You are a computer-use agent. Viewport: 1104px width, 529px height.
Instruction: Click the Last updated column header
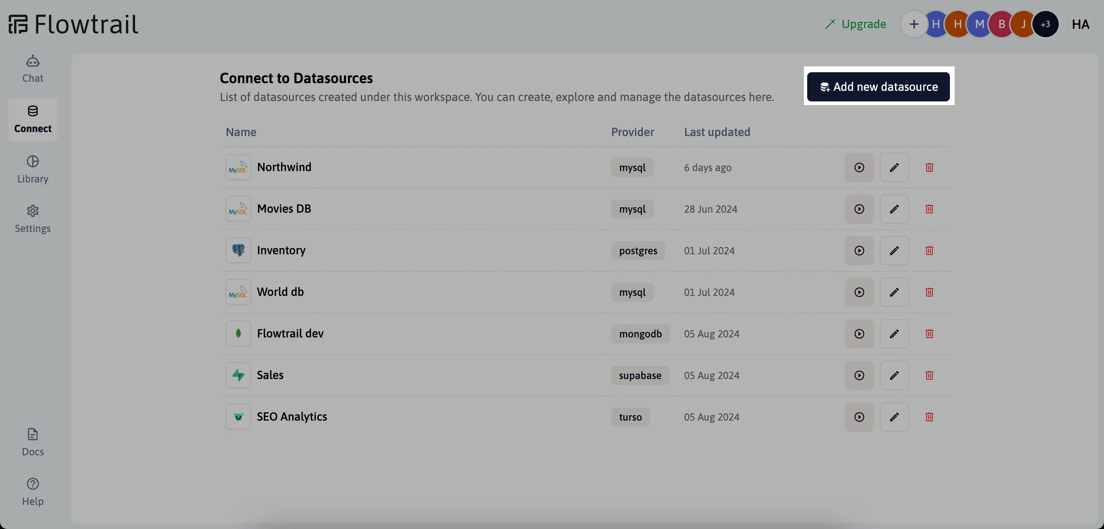point(717,132)
